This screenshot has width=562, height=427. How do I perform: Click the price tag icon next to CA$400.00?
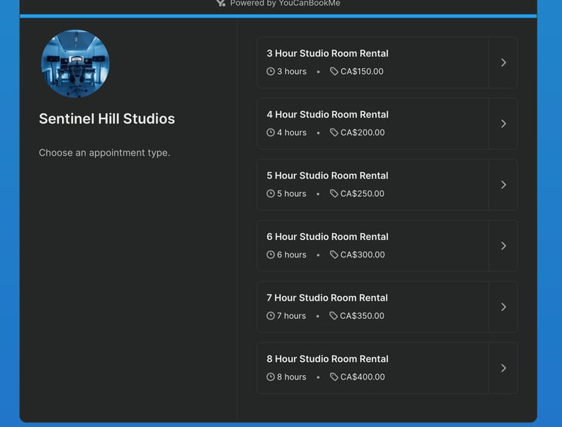tap(334, 377)
